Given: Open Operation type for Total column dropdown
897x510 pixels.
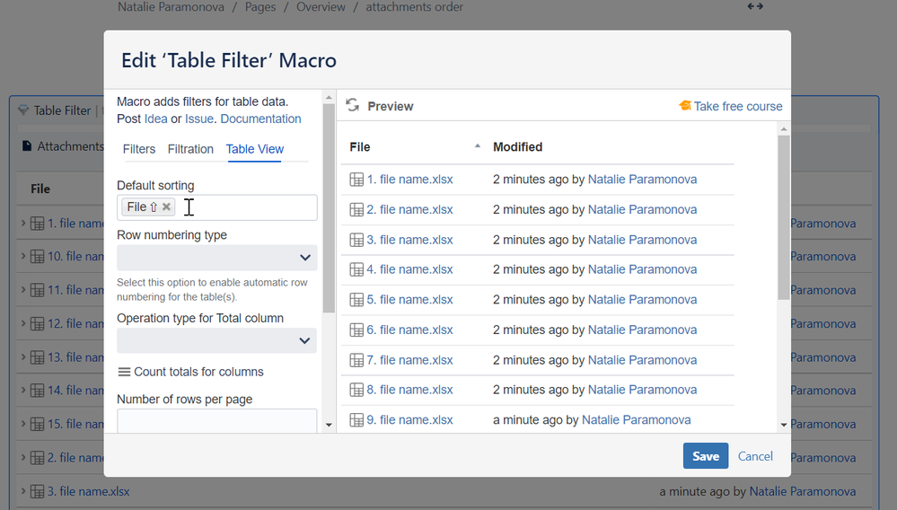Looking at the screenshot, I should (216, 341).
